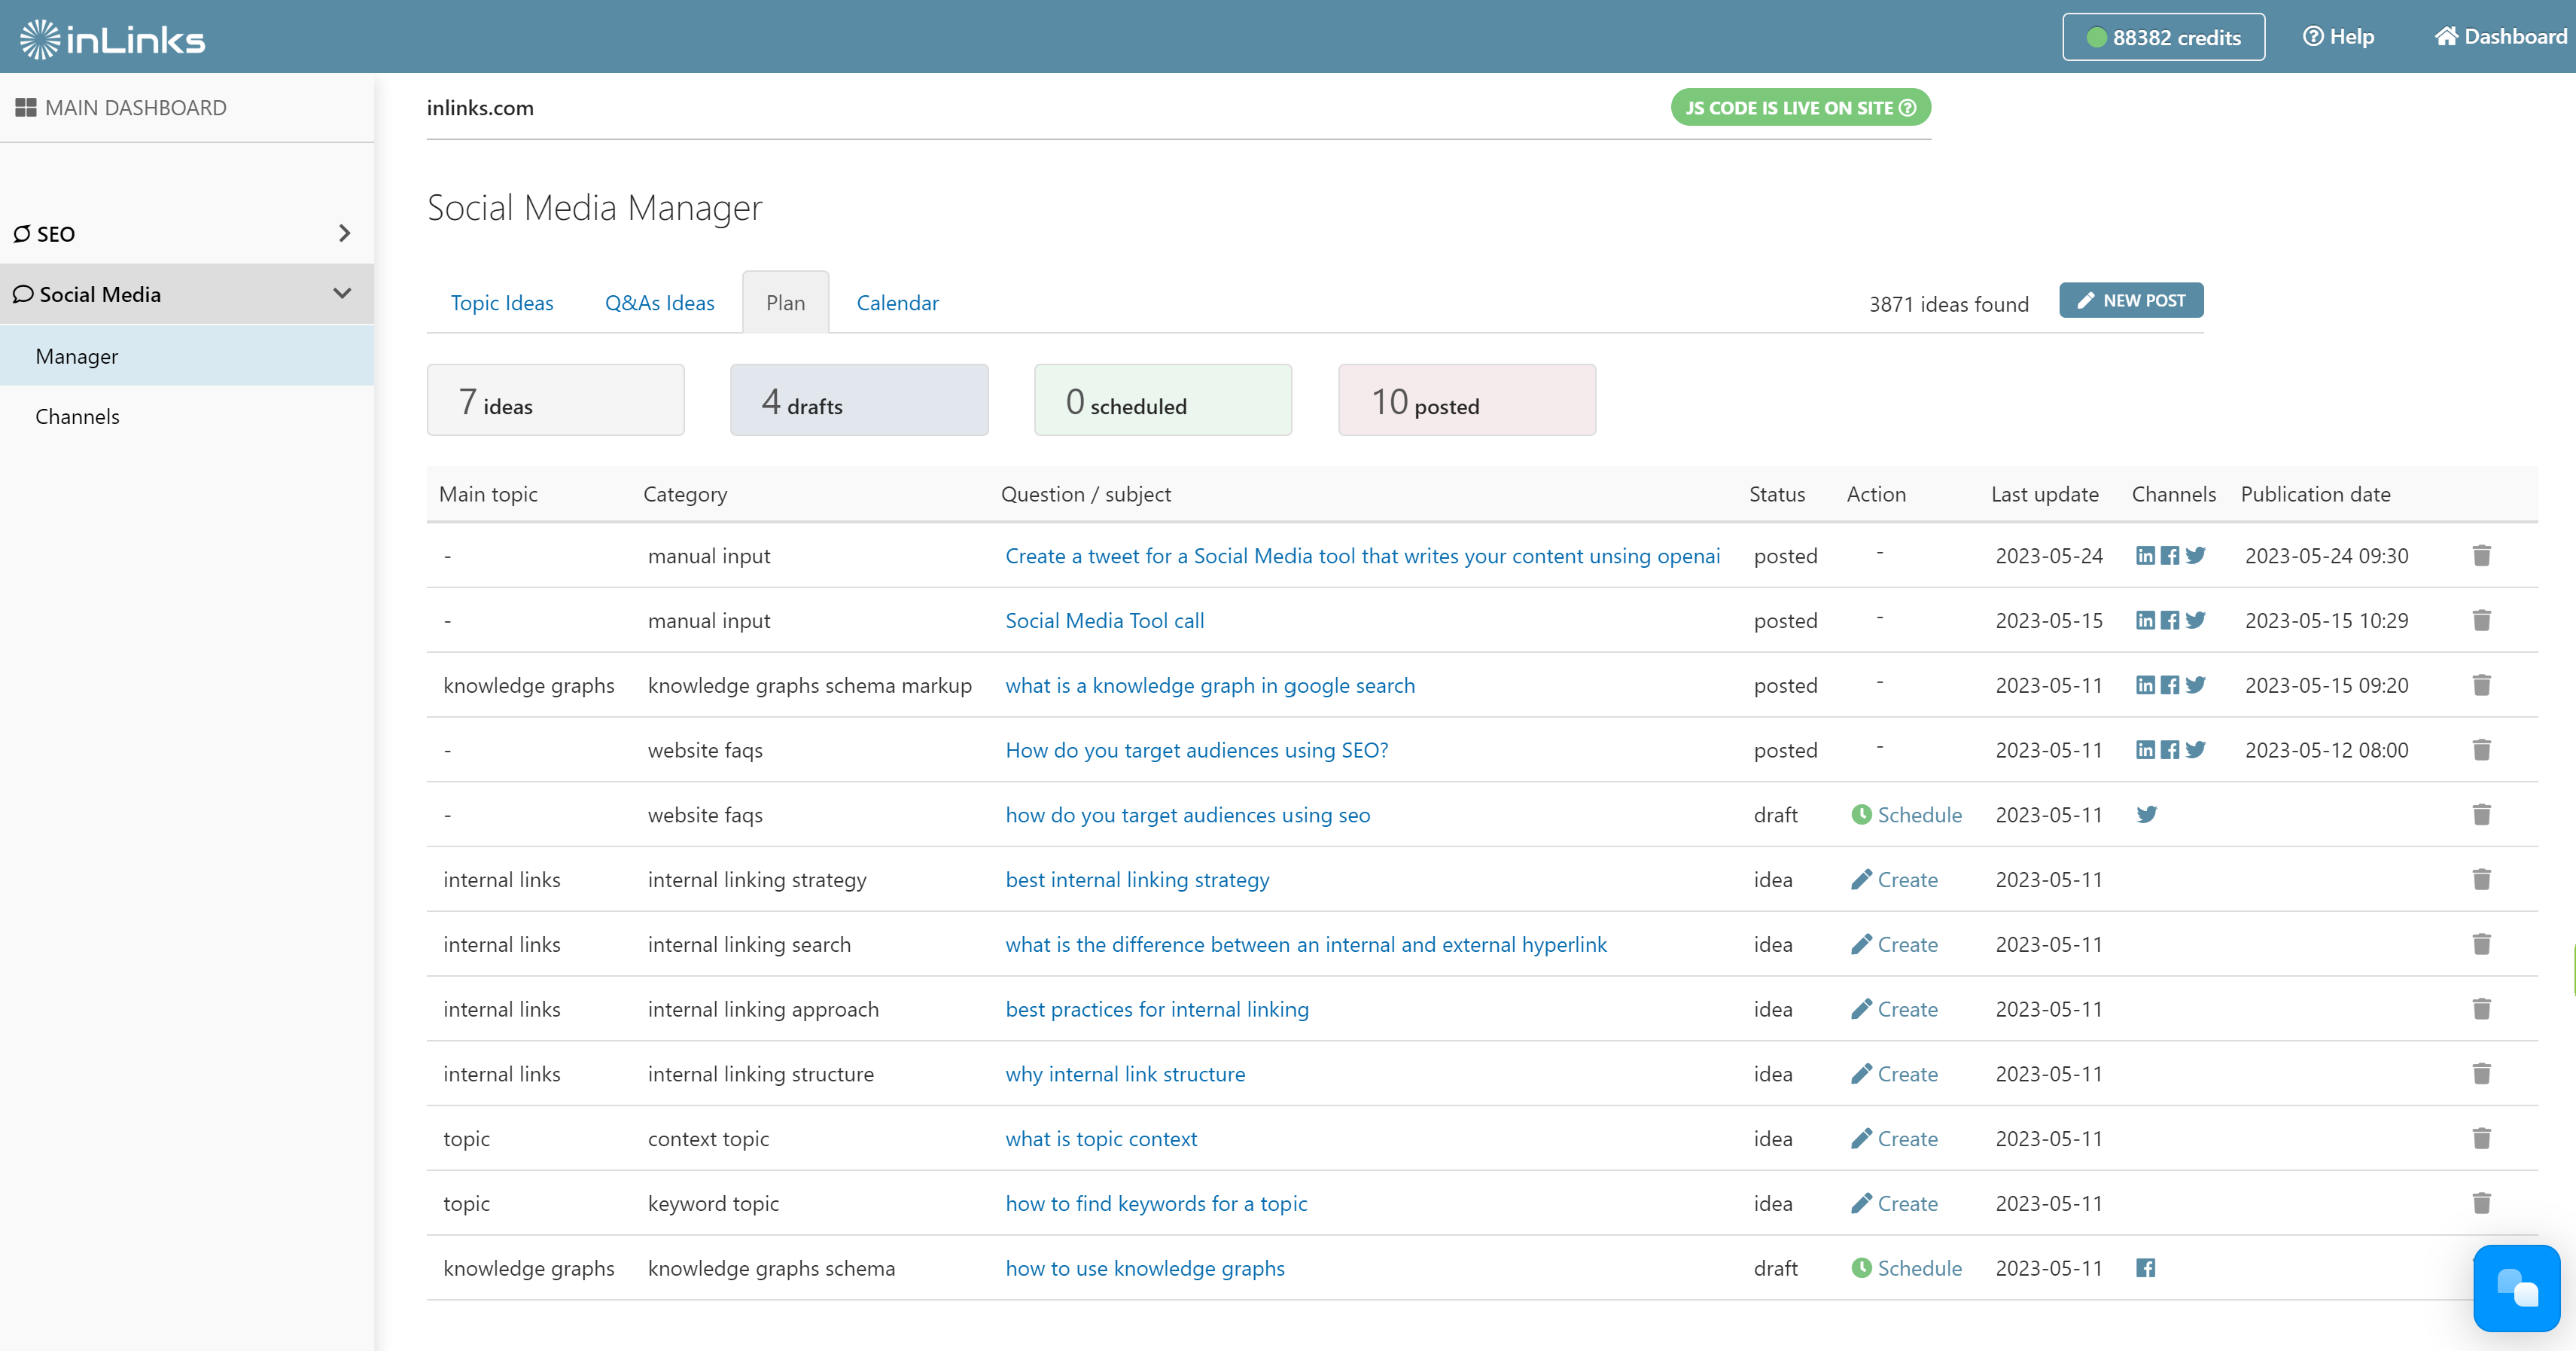Open 'best practices for internal linking' idea
The image size is (2576, 1351).
[1157, 1009]
